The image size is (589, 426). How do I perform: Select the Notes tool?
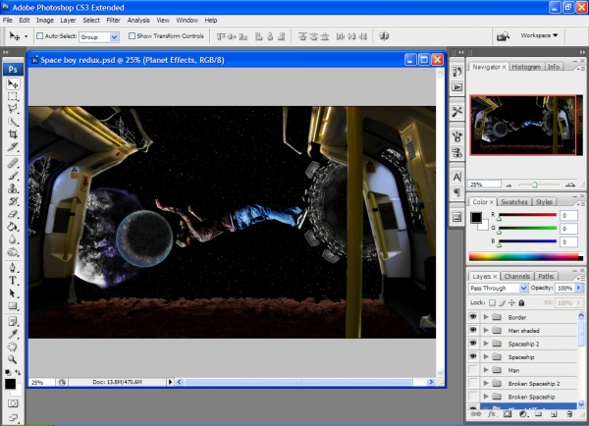13,322
